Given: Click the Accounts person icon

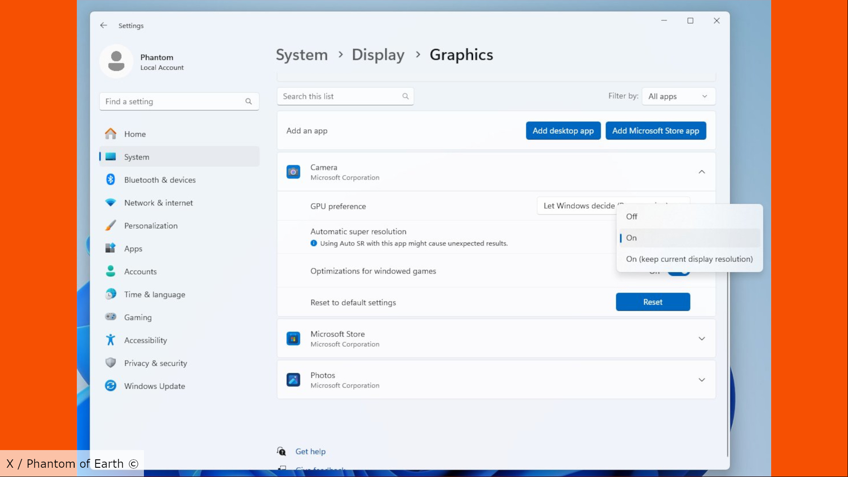Looking at the screenshot, I should (110, 271).
